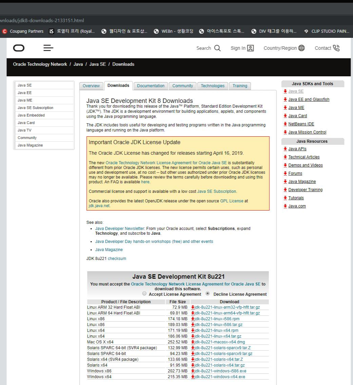This screenshot has height=385, width=353.
Task: Open the DIV 태그를 이용하 bookmark
Action: point(274,31)
